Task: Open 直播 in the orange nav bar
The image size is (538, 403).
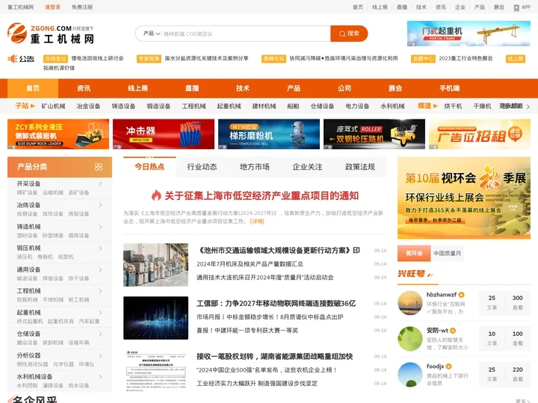Action: 192,88
